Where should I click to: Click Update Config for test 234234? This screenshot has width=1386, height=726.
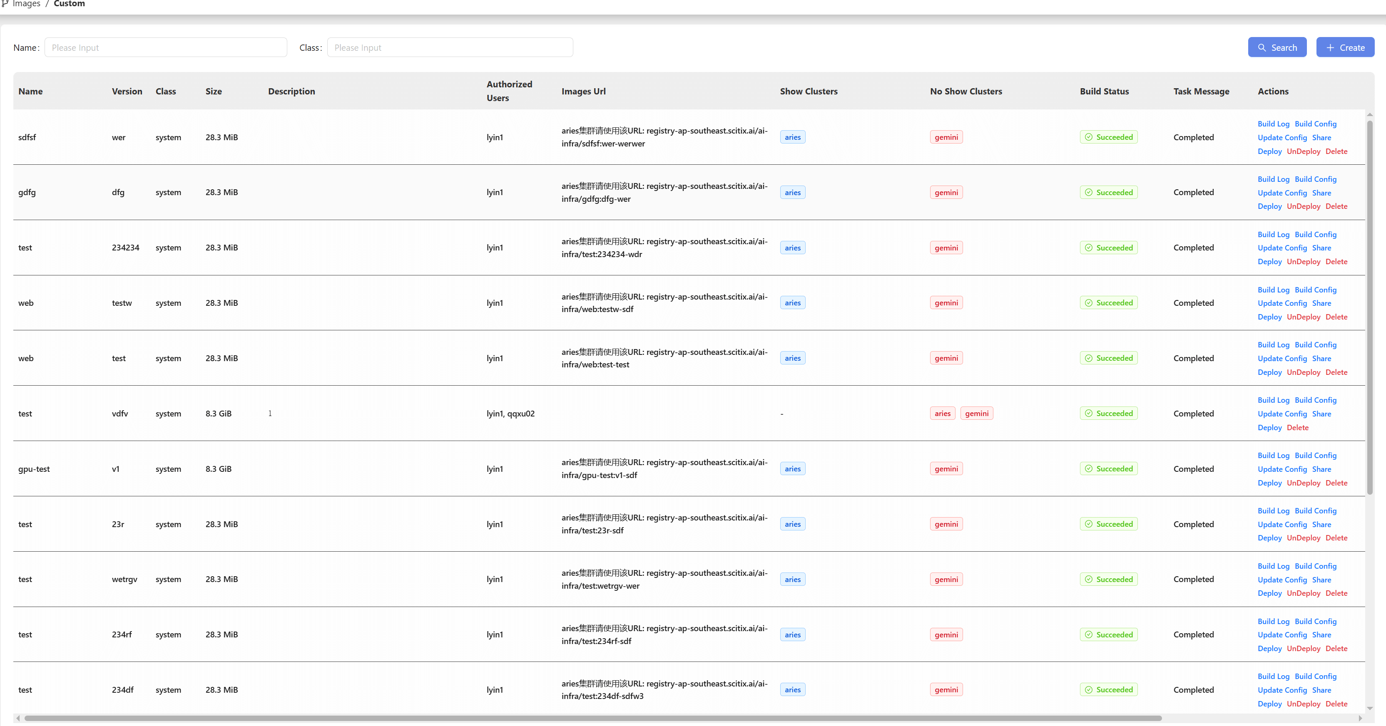coord(1282,248)
